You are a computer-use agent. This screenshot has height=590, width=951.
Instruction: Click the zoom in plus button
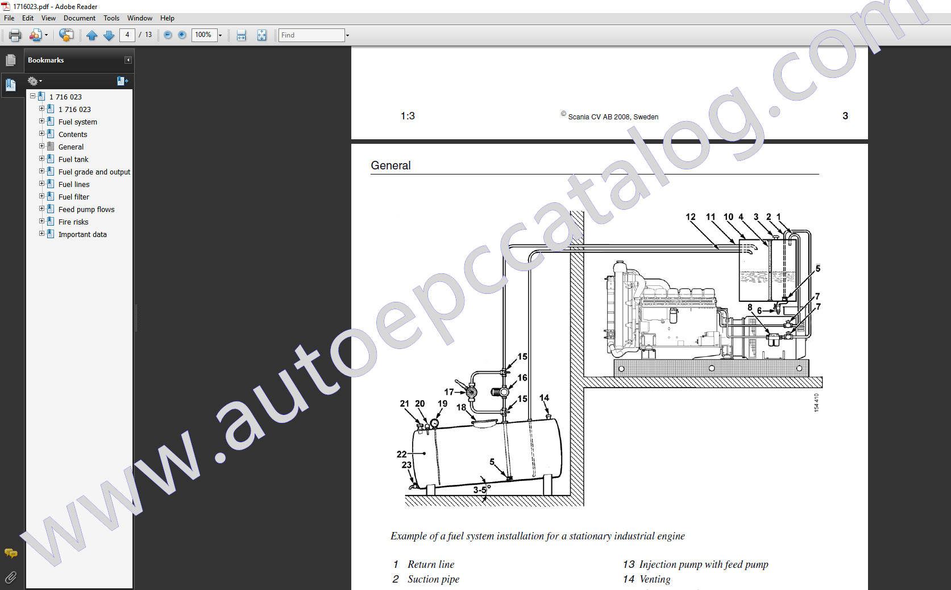182,35
